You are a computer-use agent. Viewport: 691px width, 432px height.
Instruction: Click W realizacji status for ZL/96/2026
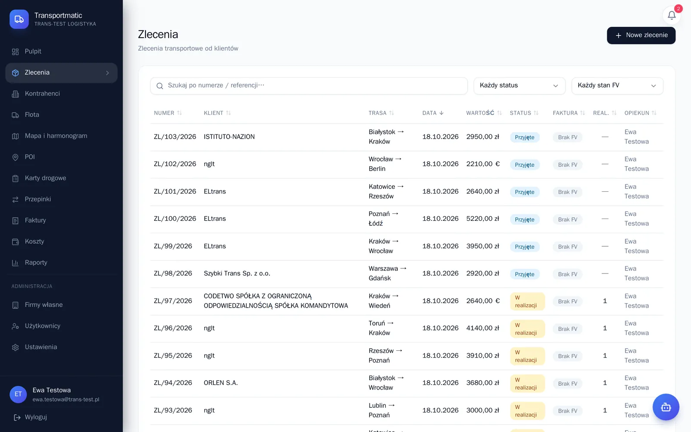pyautogui.click(x=527, y=329)
